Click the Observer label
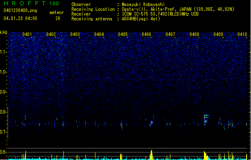 click(81, 4)
